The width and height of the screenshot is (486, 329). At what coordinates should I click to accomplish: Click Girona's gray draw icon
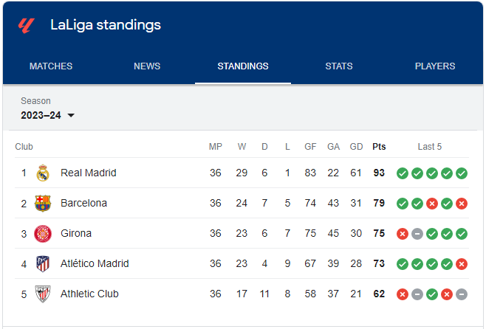(x=417, y=234)
